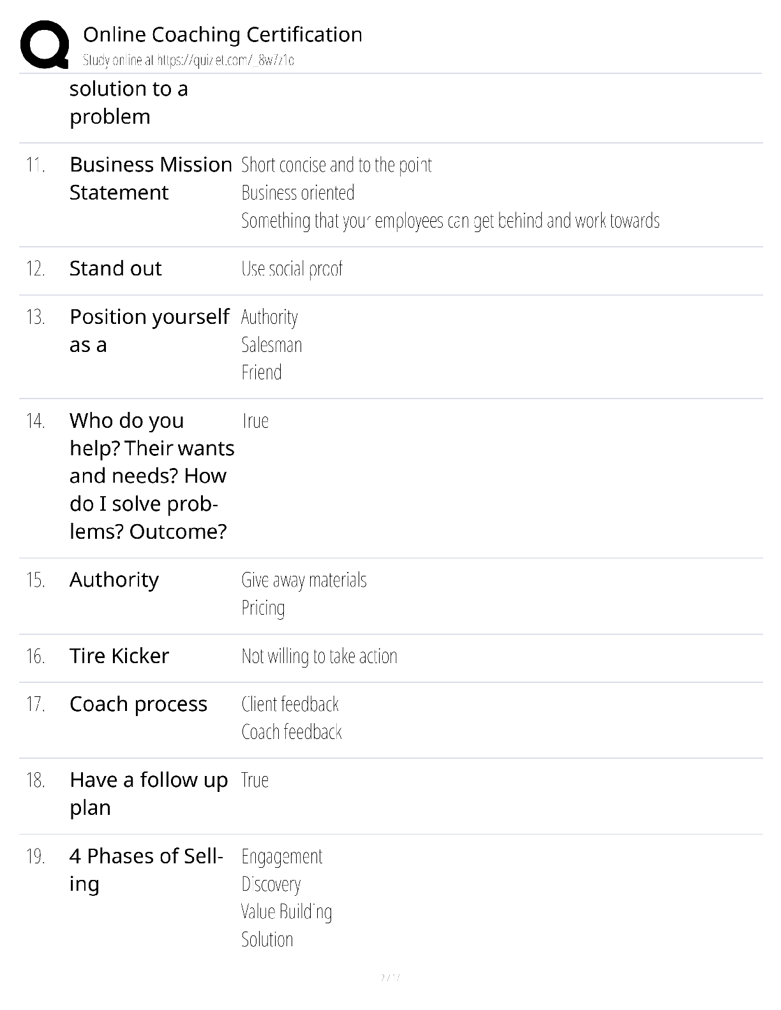Click the Value Building definition line
Viewport: 781px width, 1010px height.
pos(286,912)
